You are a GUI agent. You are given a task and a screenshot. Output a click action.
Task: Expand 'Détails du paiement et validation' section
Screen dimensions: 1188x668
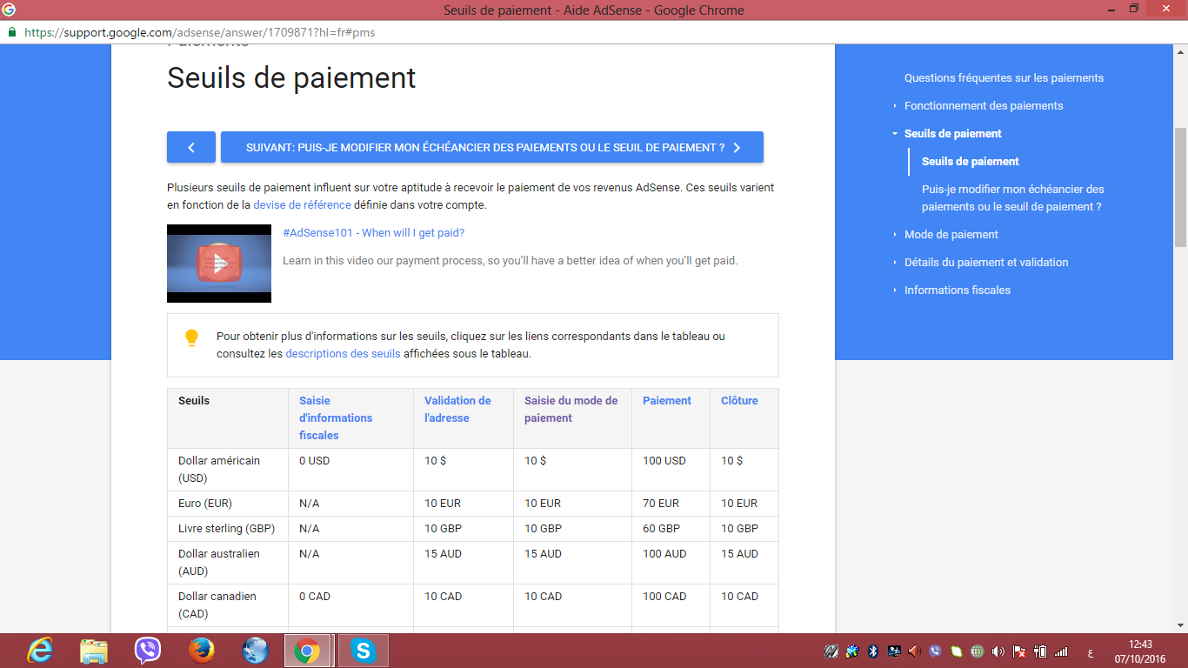tap(986, 262)
